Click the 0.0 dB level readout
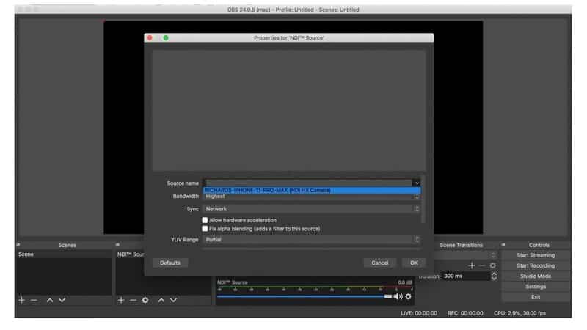 pyautogui.click(x=405, y=282)
